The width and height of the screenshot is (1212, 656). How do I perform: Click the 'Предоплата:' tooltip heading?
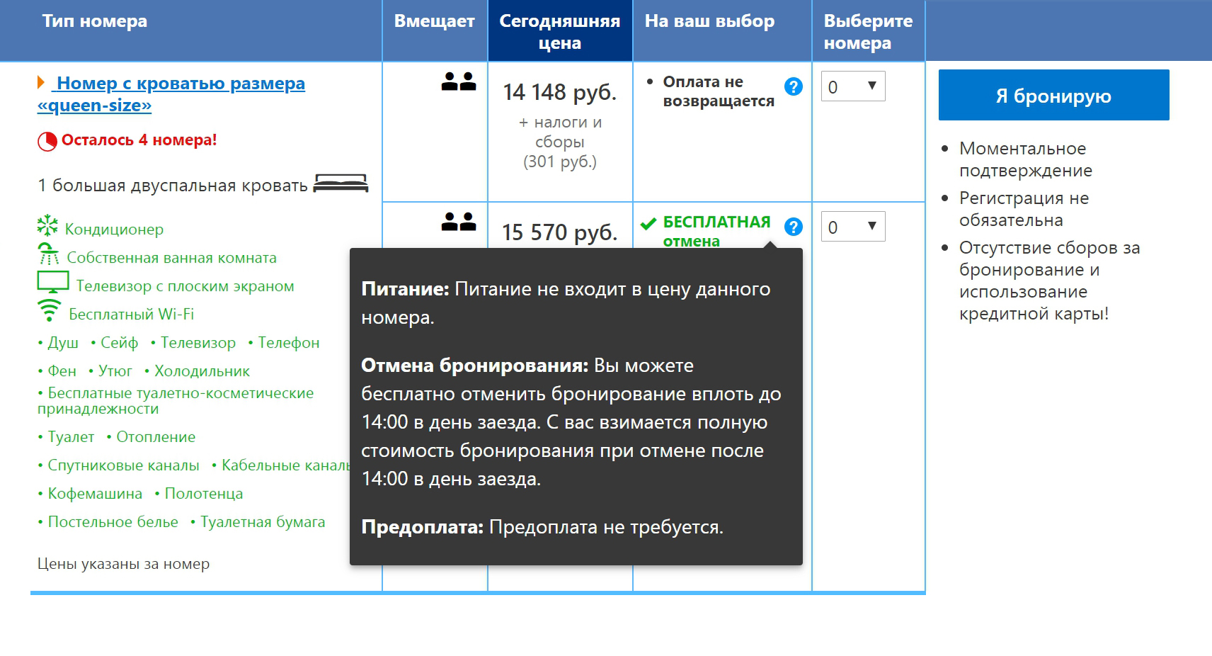point(423,527)
